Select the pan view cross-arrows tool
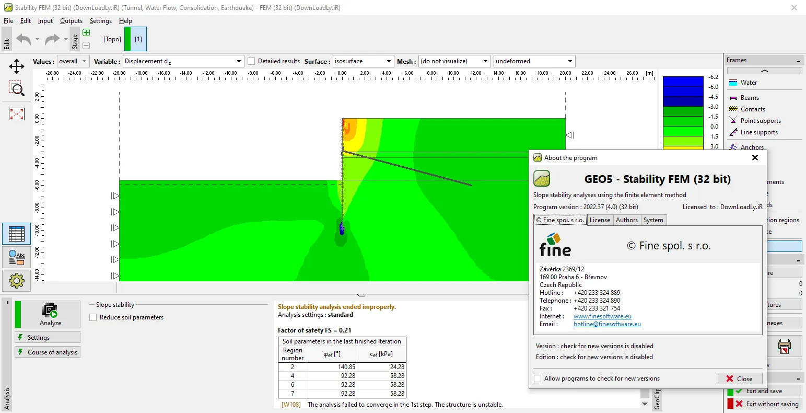The width and height of the screenshot is (806, 413). pos(17,66)
